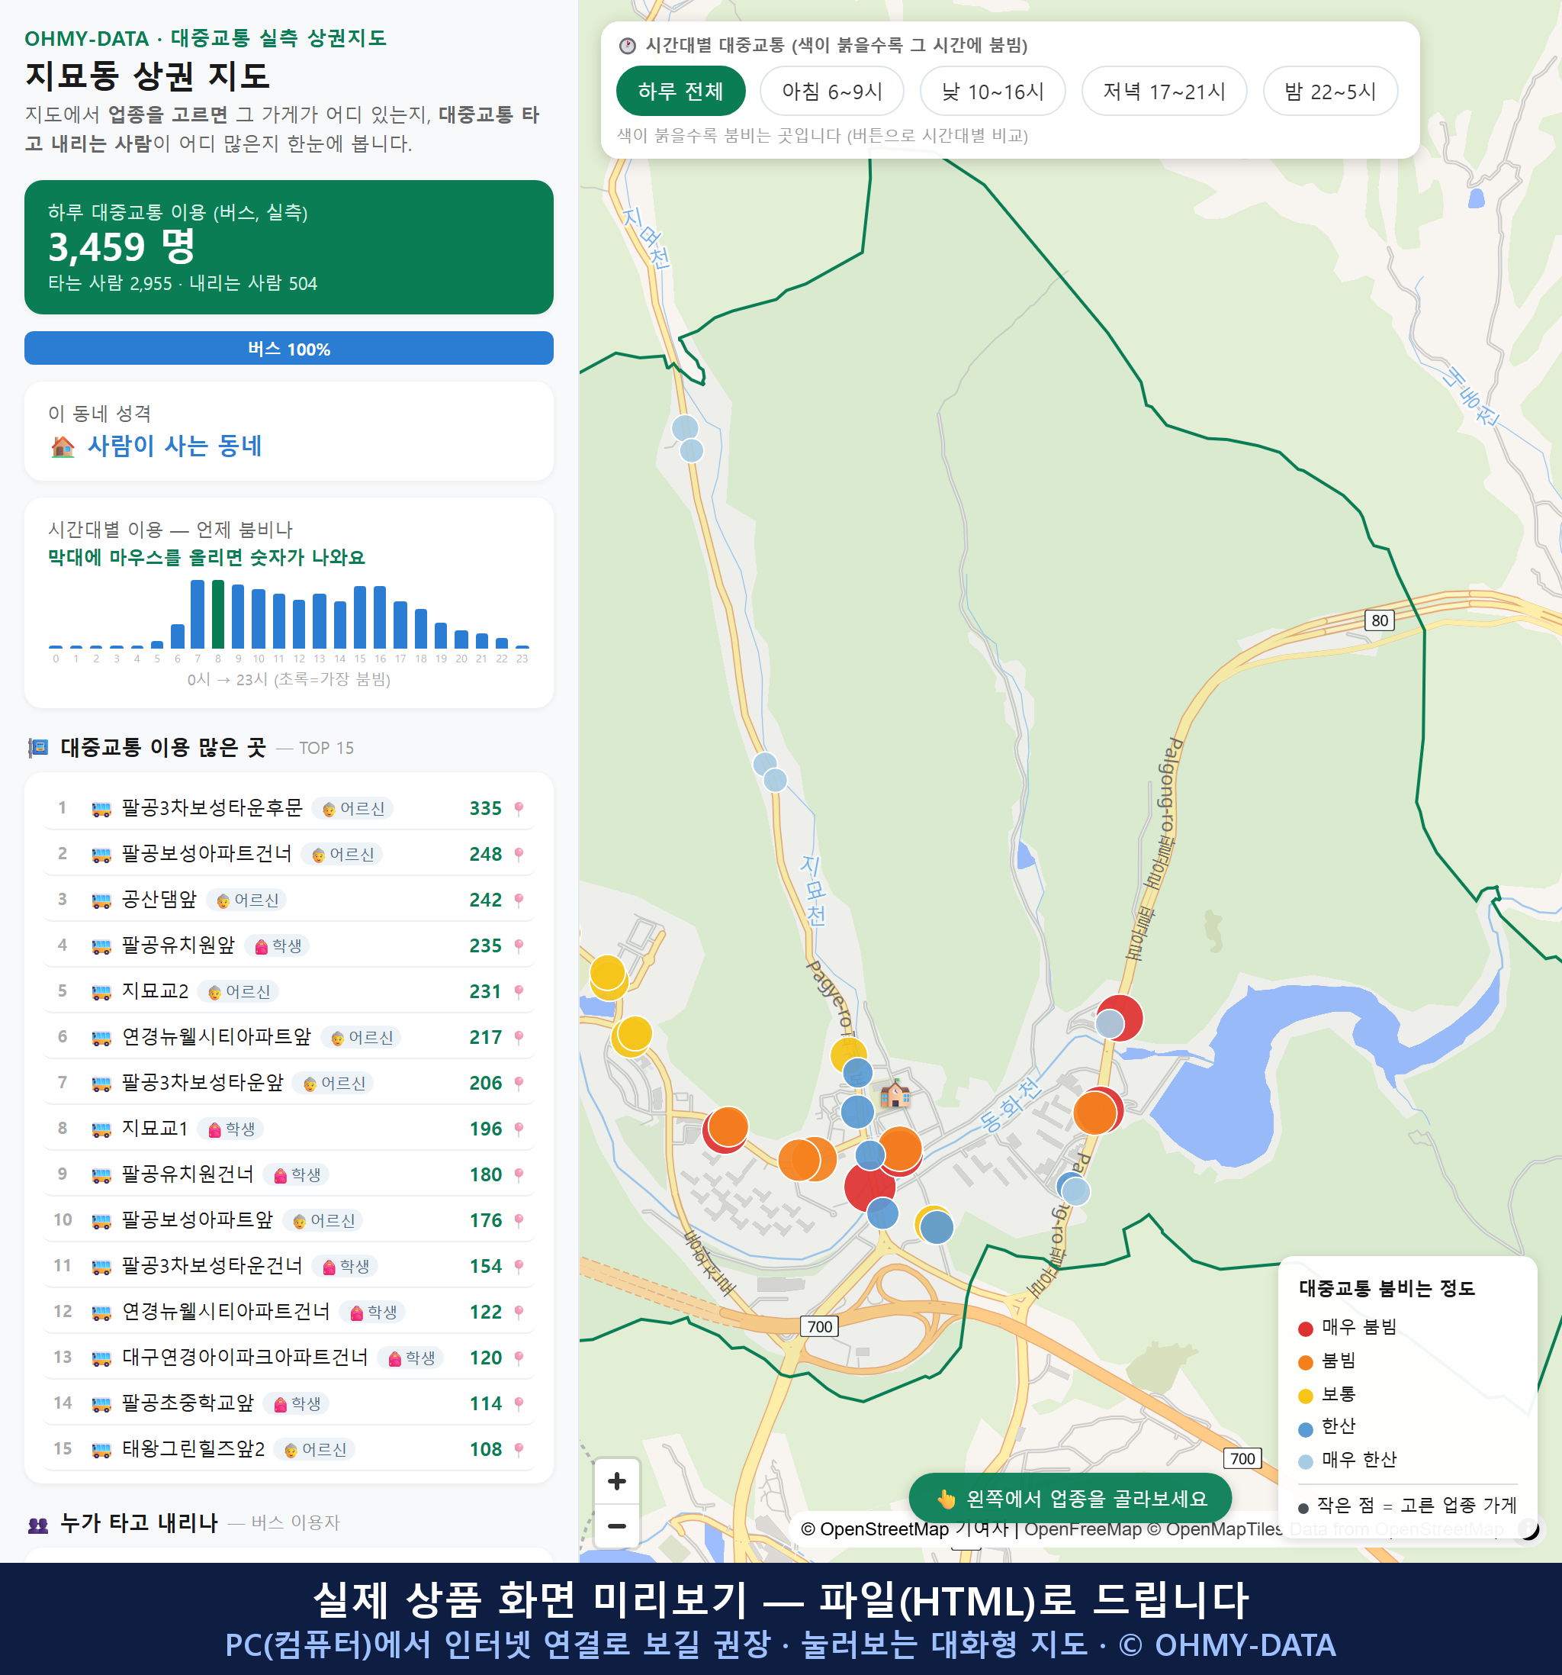This screenshot has width=1562, height=1675.
Task: Click the pin icon for 태왕그린힐즈앞2
Action: (519, 1449)
